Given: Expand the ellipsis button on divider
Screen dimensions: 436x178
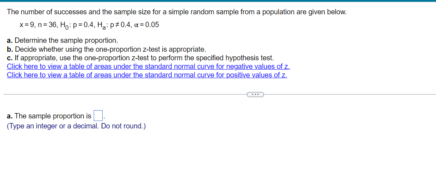Looking at the screenshot, I should pyautogui.click(x=255, y=95).
